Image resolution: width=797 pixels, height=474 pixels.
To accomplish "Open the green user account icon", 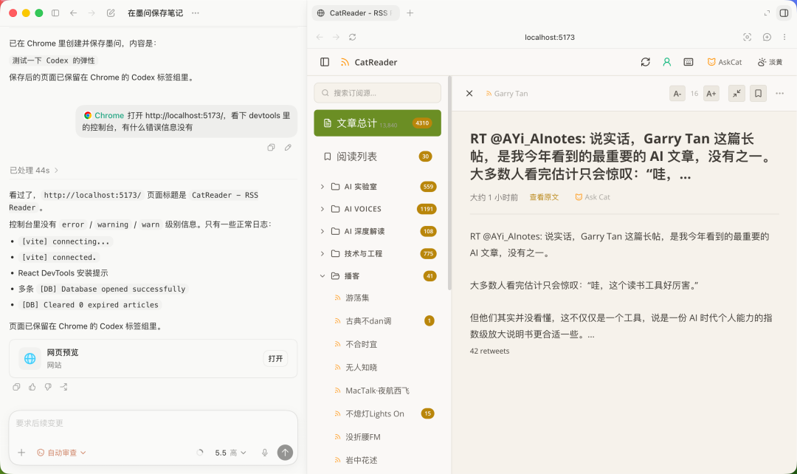I will (667, 62).
